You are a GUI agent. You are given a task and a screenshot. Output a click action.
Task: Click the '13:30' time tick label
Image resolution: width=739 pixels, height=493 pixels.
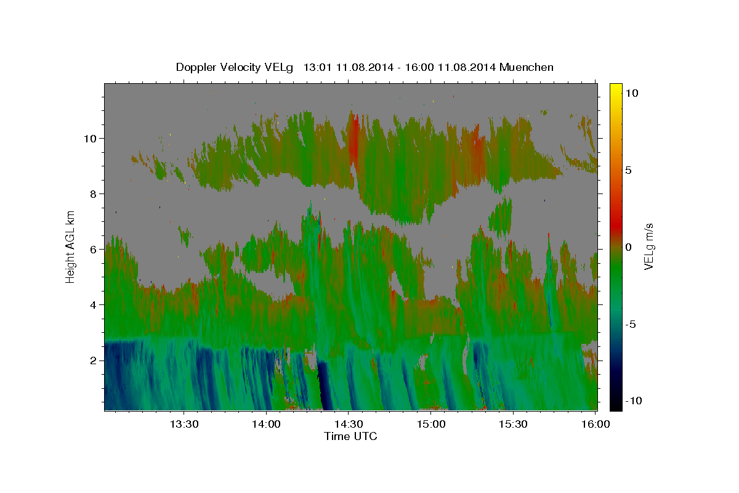click(184, 424)
